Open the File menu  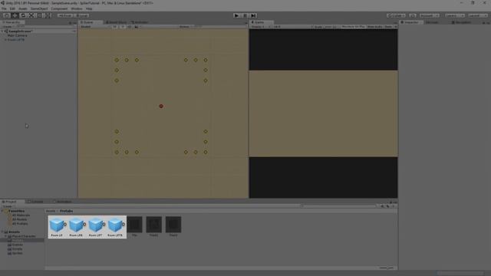(x=4, y=8)
